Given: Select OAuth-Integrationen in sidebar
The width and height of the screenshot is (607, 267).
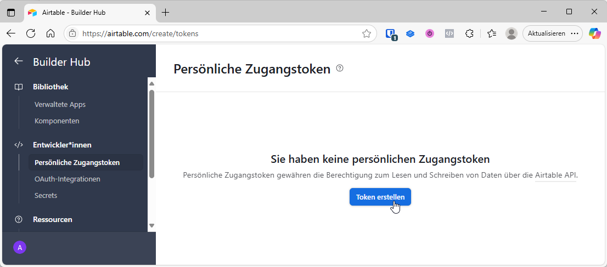Looking at the screenshot, I should click(x=67, y=179).
